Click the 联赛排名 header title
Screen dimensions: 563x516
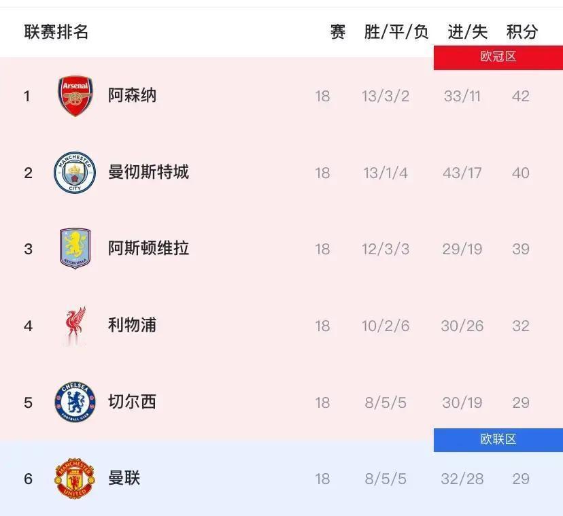tap(56, 32)
